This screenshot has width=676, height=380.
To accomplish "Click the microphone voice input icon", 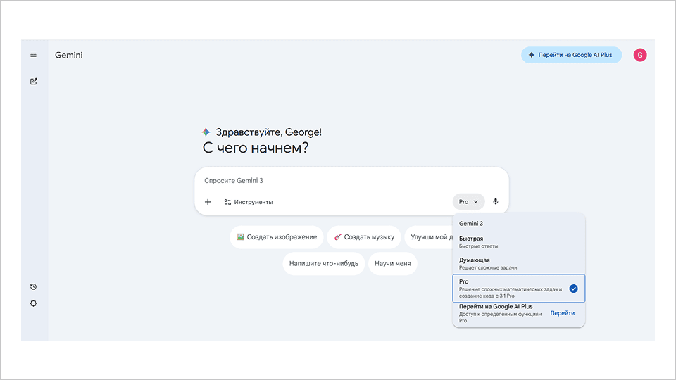I will tap(495, 202).
